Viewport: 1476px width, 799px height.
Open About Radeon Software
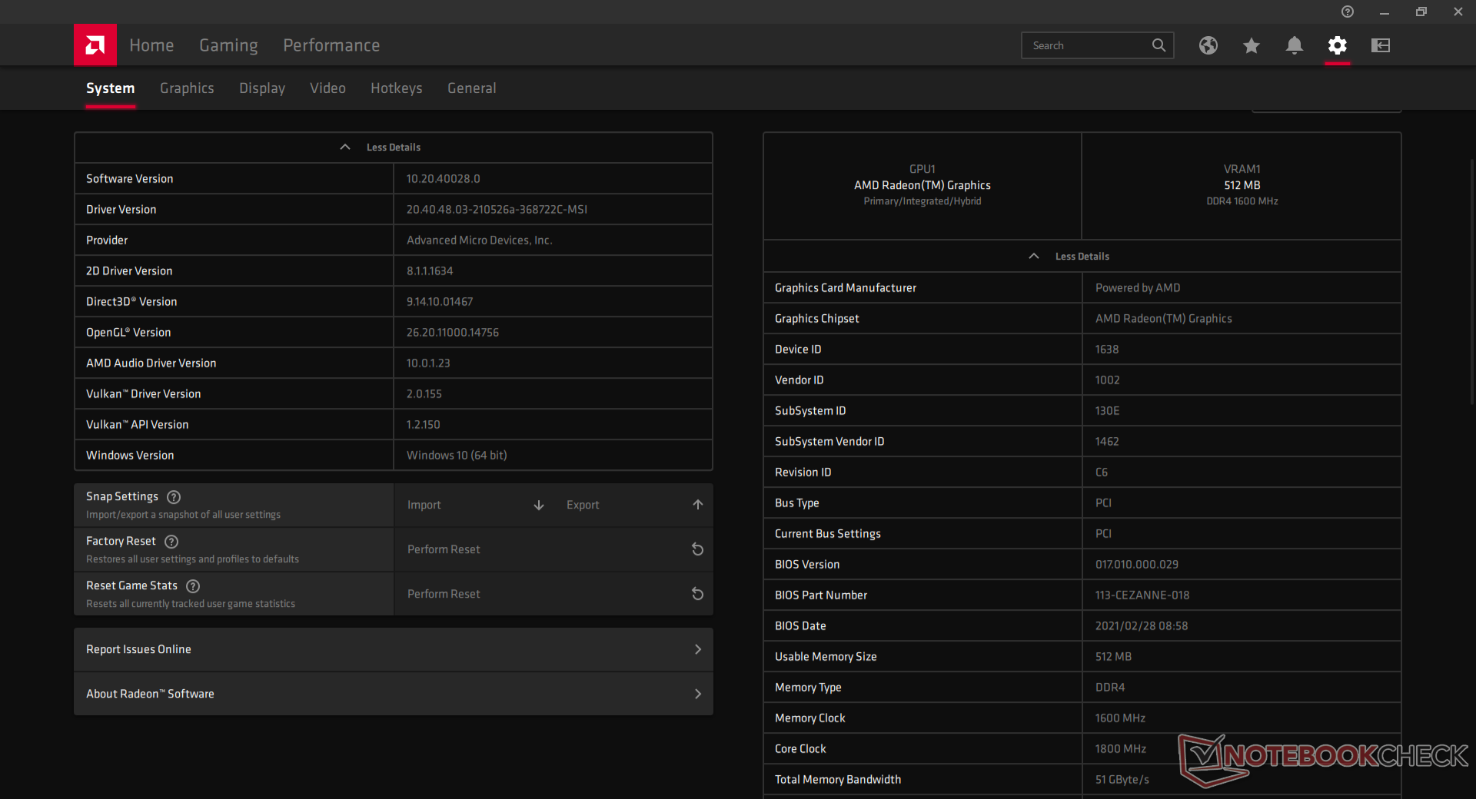pyautogui.click(x=394, y=694)
